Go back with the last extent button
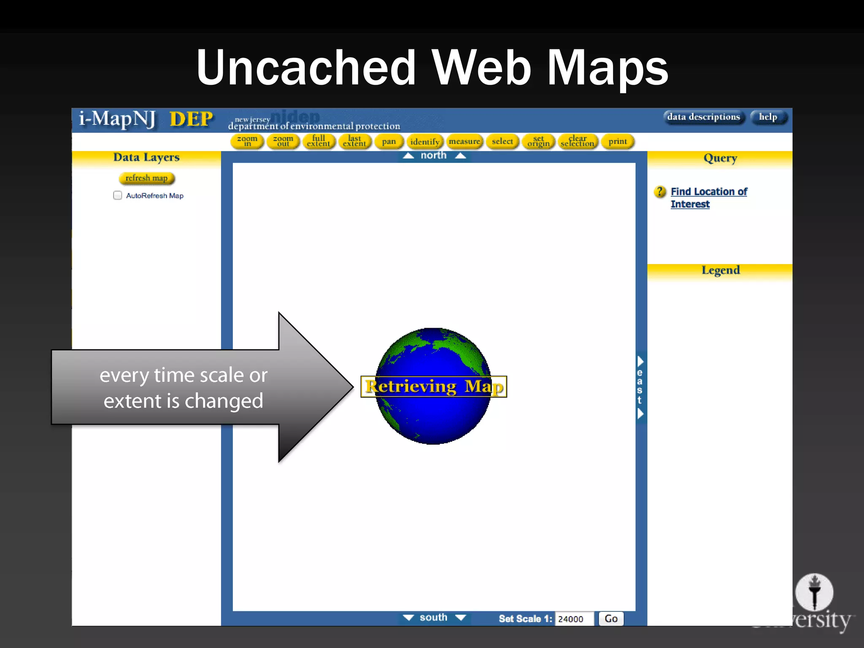This screenshot has height=648, width=864. tap(355, 141)
